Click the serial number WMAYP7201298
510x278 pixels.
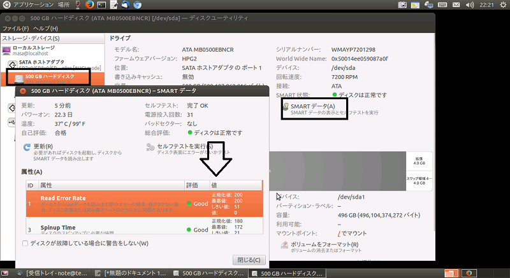353,50
